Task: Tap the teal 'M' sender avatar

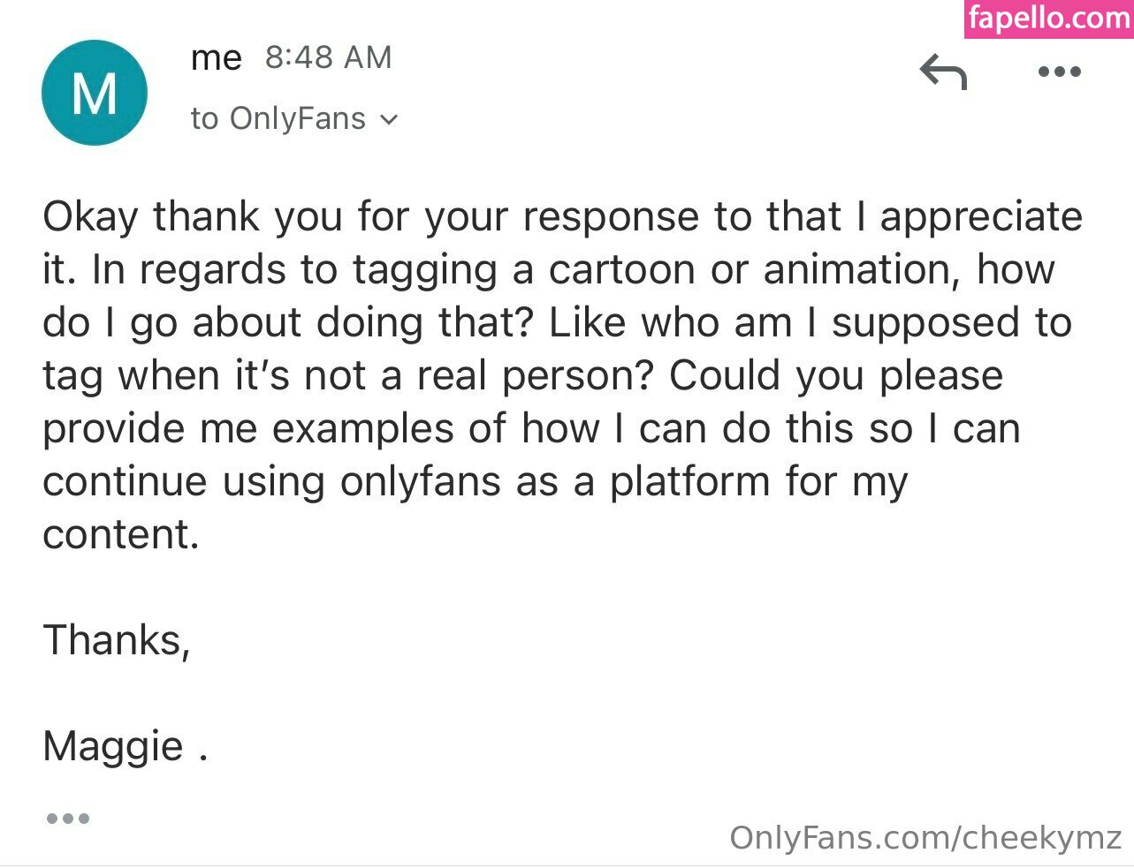Action: pos(95,93)
